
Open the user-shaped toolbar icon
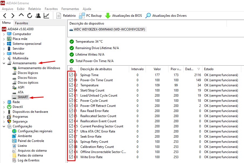[x=38, y=16]
